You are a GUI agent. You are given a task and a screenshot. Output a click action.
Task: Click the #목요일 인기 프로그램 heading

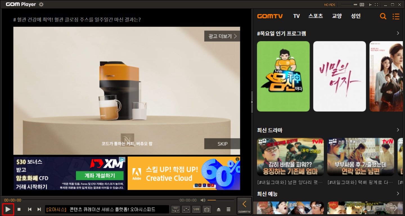[x=282, y=33]
